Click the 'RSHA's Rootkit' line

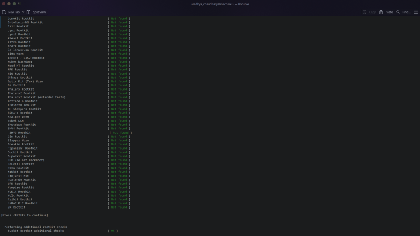20,113
